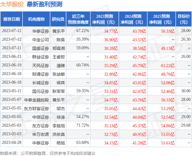Select the 近三年预测准确度 column header
The image size is (192, 156).
point(78,19)
